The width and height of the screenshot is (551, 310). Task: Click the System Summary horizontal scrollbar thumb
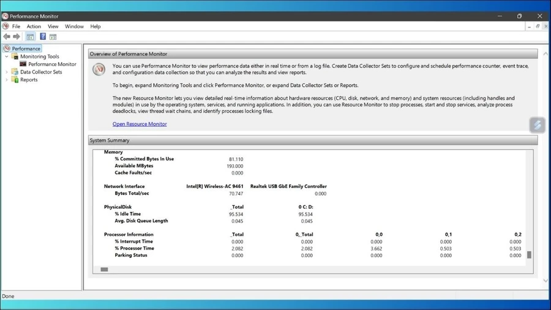(x=104, y=269)
